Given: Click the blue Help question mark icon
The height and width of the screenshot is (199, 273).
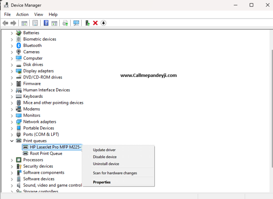Looking at the screenshot, I should point(46,23).
